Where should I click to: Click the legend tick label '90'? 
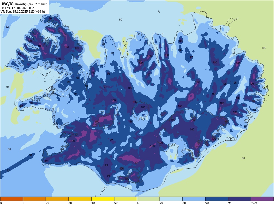(207, 203)
